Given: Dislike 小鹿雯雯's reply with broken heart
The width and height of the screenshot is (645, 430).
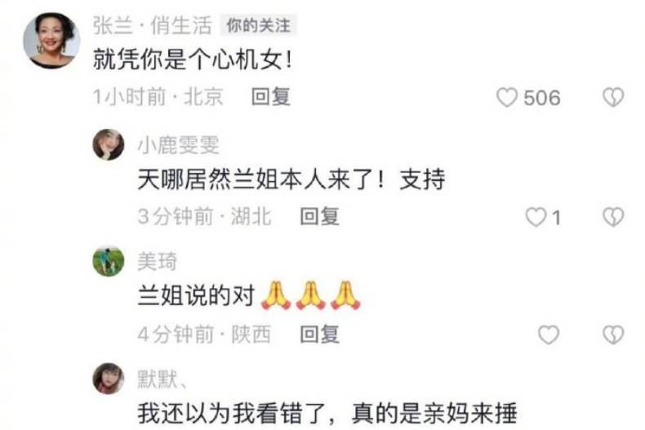Looking at the screenshot, I should [x=613, y=217].
